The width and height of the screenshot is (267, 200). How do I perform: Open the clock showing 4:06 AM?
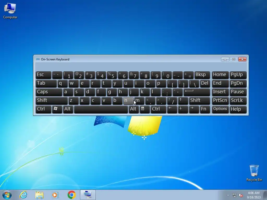point(254,195)
